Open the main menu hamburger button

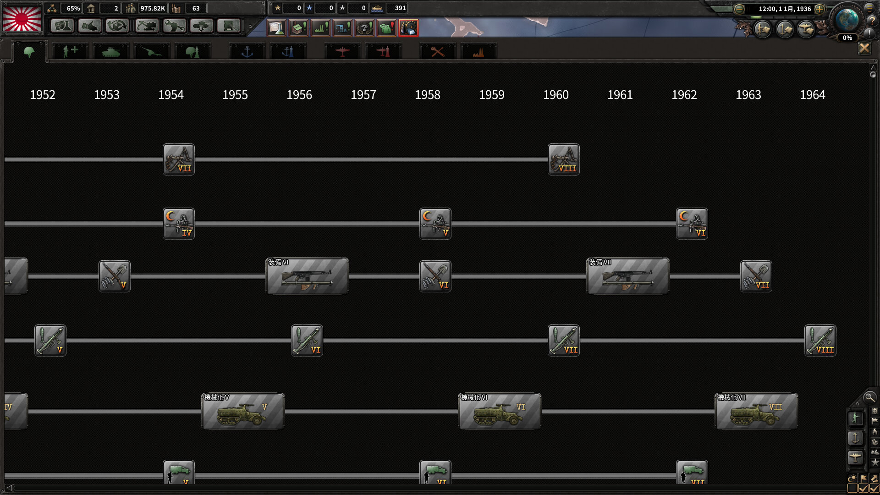tap(869, 8)
